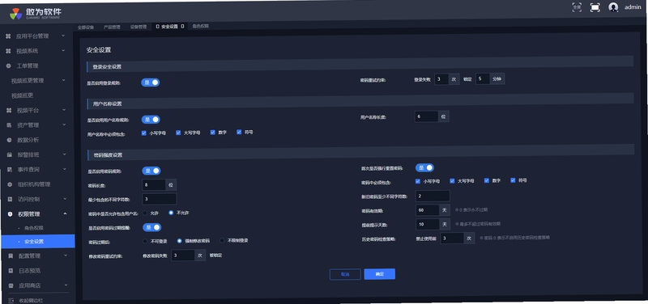Click the 应用商店 shop icon
648x304 pixels.
(11, 285)
